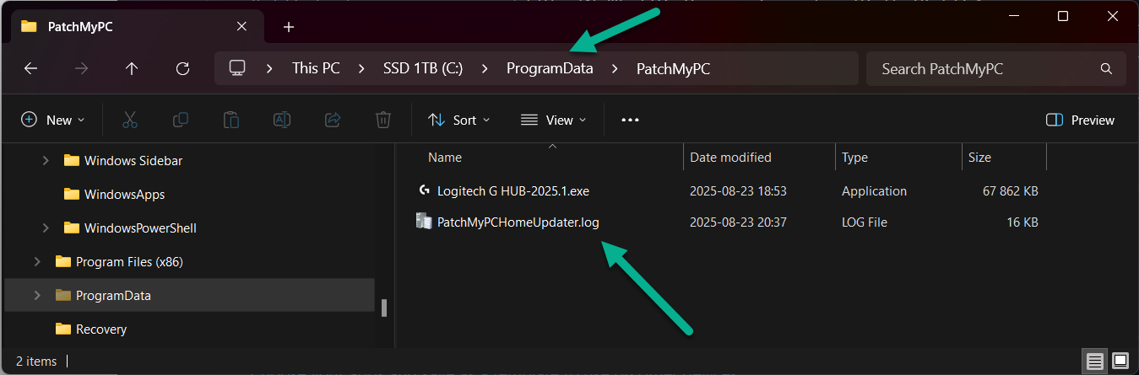The height and width of the screenshot is (375, 1139).
Task: Switch to details view layout
Action: point(1095,362)
